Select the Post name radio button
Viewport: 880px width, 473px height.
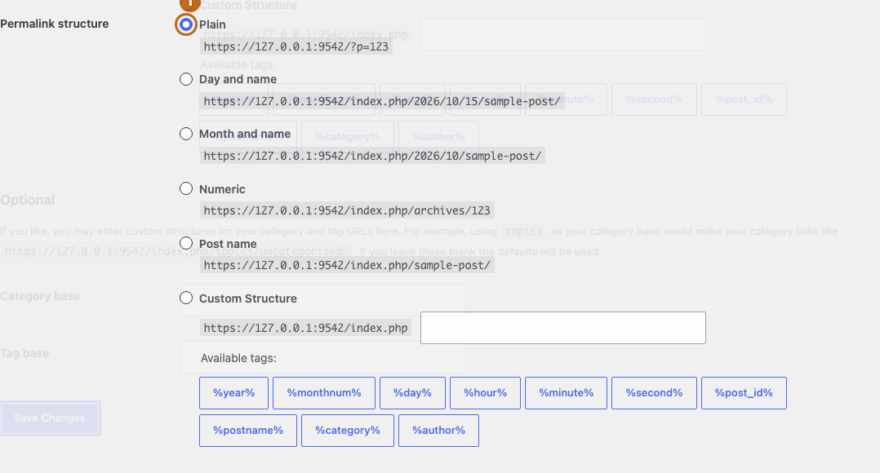pyautogui.click(x=186, y=243)
